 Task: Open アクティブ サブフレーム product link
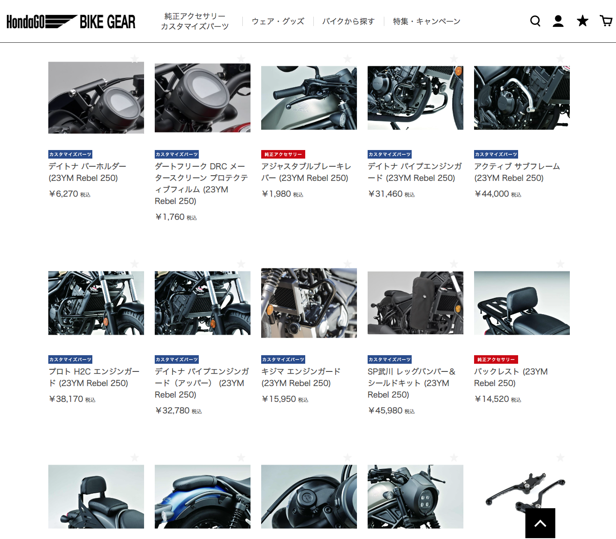[x=517, y=172]
